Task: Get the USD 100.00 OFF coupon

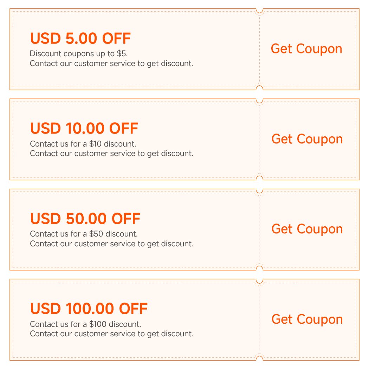Action: tap(307, 319)
